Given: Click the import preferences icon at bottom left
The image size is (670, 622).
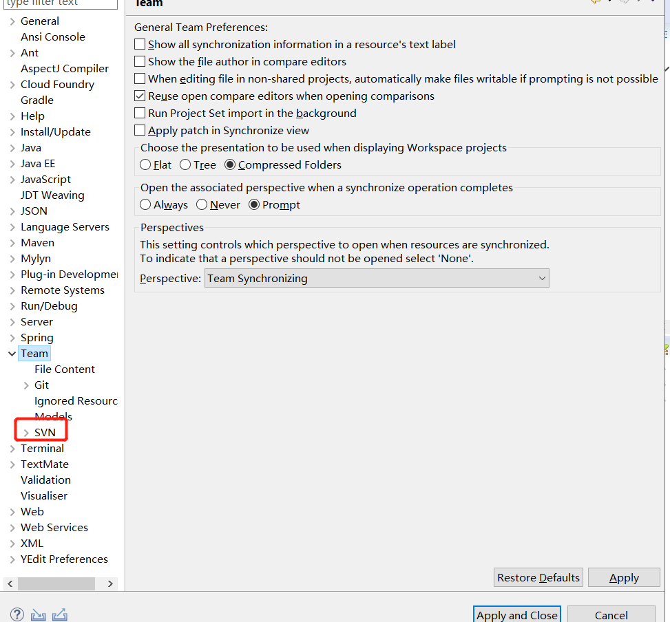Looking at the screenshot, I should tap(37, 614).
